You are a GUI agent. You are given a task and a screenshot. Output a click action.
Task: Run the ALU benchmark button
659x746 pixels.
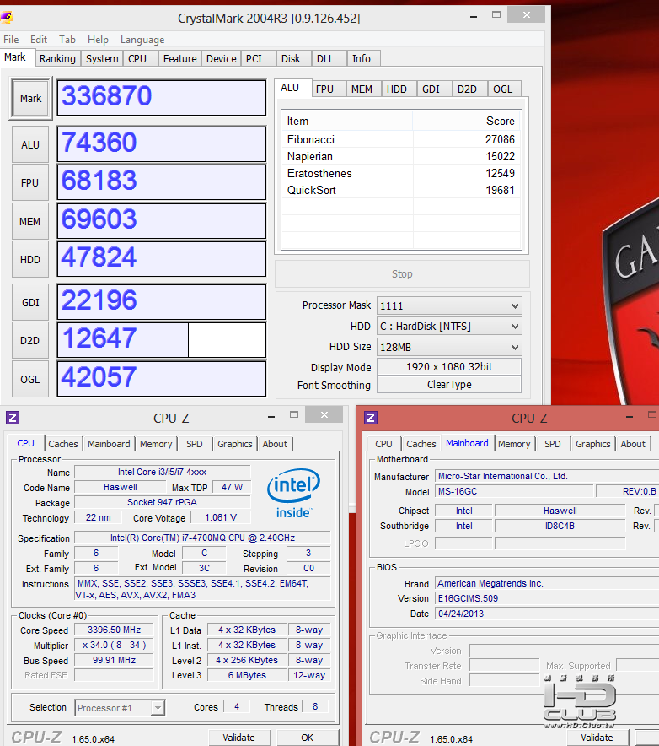point(30,144)
